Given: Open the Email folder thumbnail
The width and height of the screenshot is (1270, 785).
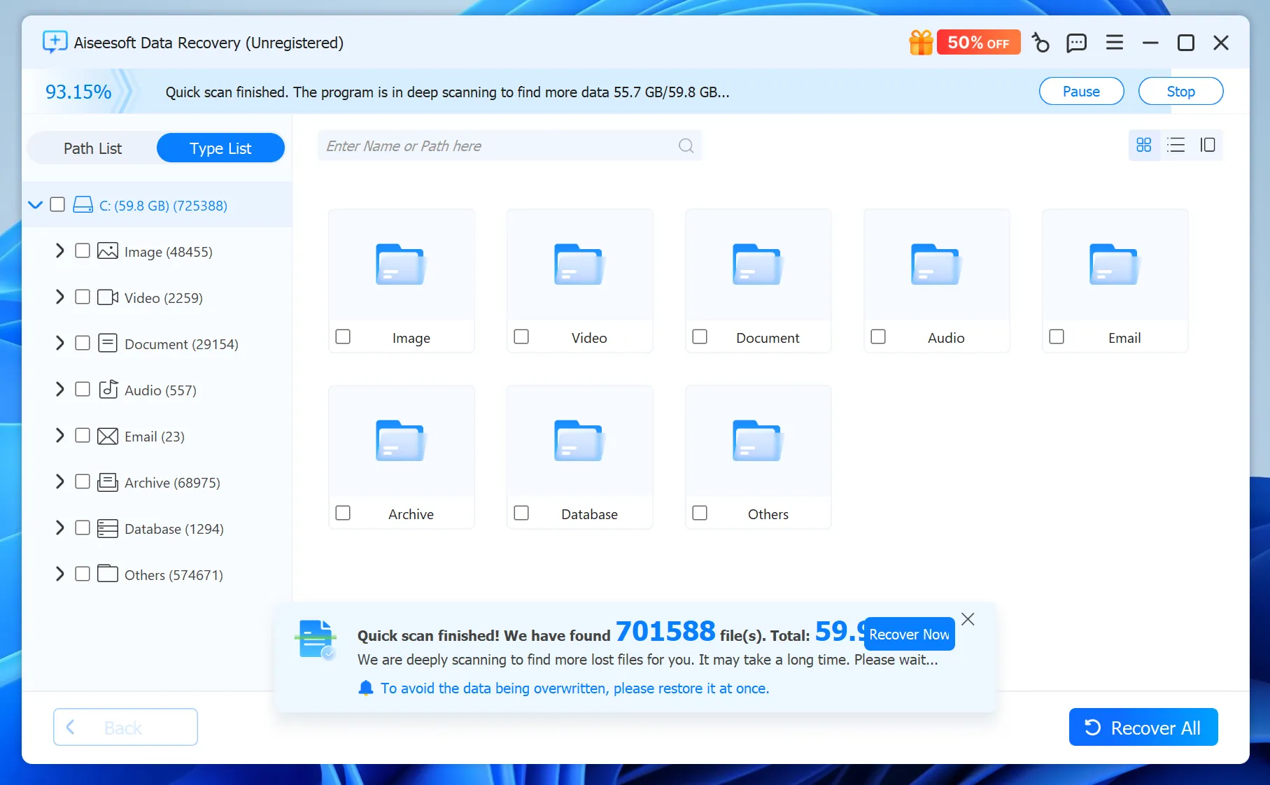Looking at the screenshot, I should [x=1114, y=264].
